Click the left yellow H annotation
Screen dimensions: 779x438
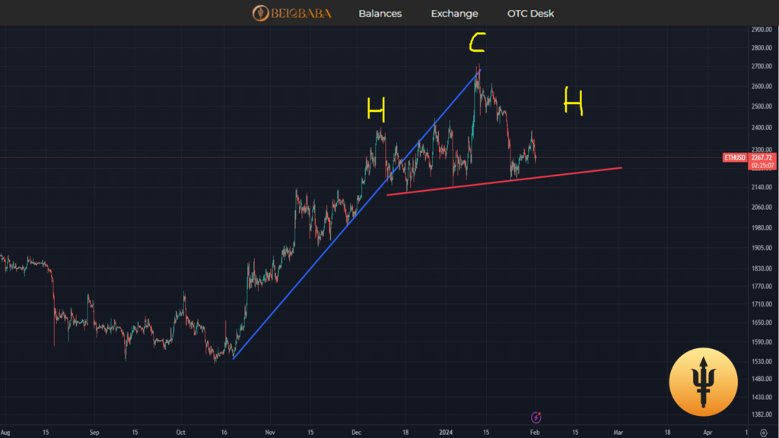376,111
